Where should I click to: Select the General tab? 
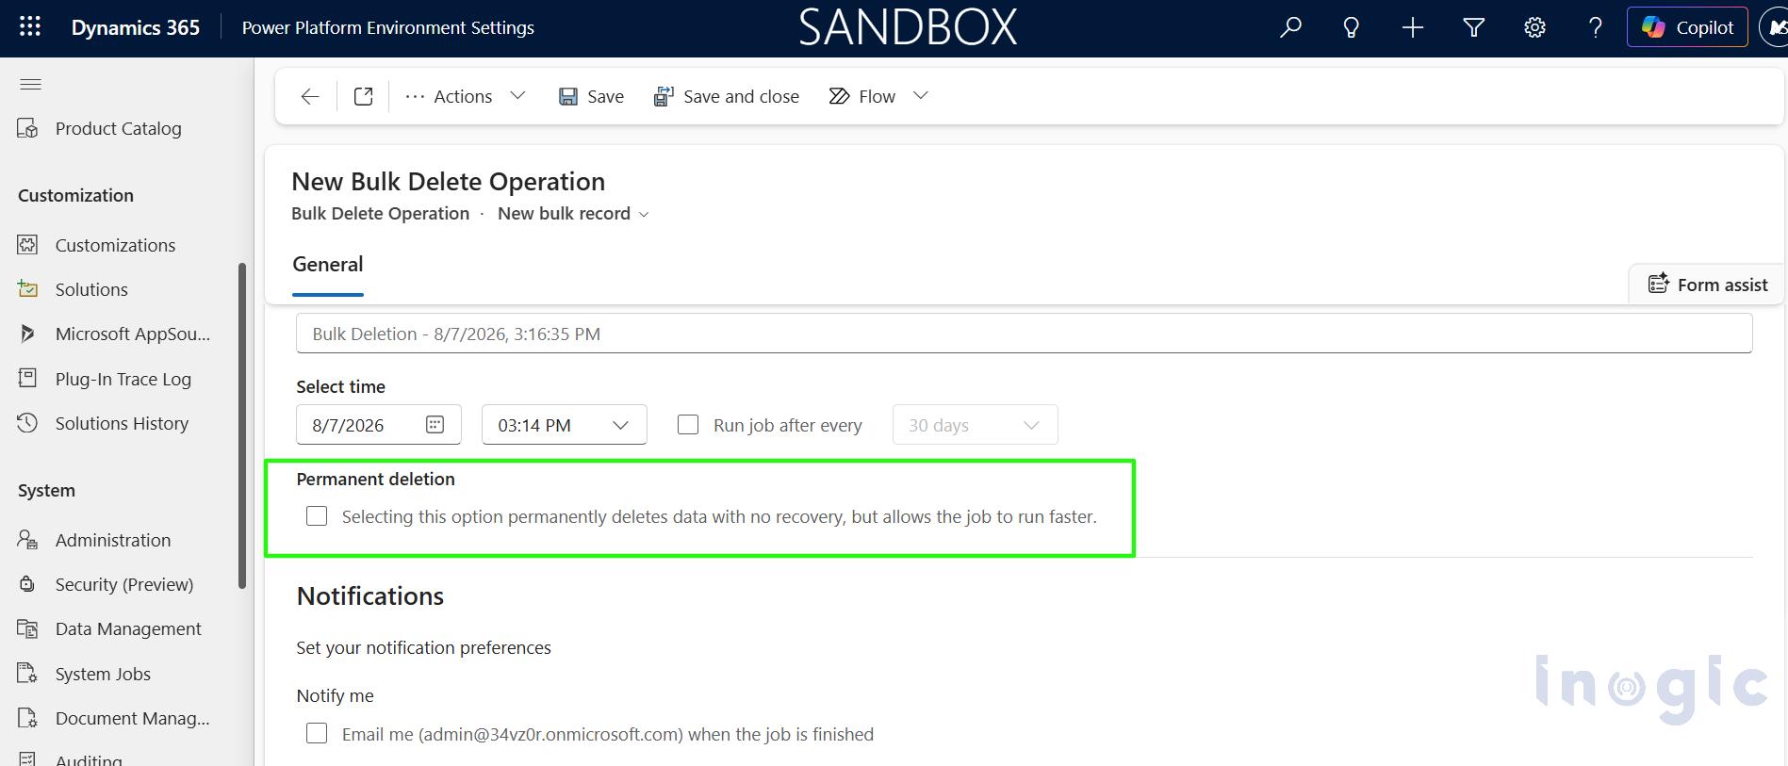click(x=327, y=265)
